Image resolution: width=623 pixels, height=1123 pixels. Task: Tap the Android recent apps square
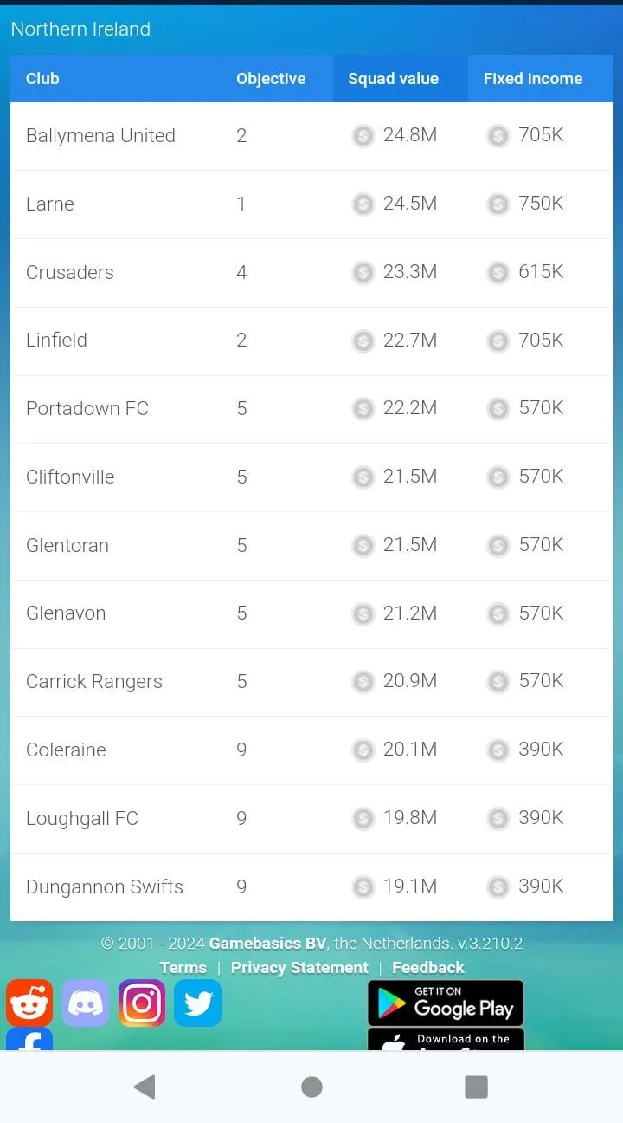pos(476,1087)
